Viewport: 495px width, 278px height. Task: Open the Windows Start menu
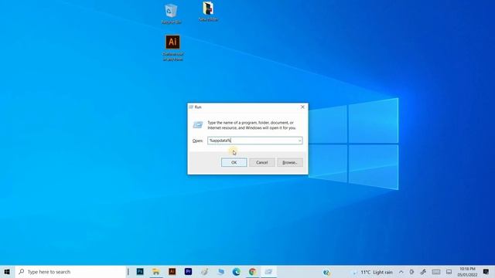[7, 272]
